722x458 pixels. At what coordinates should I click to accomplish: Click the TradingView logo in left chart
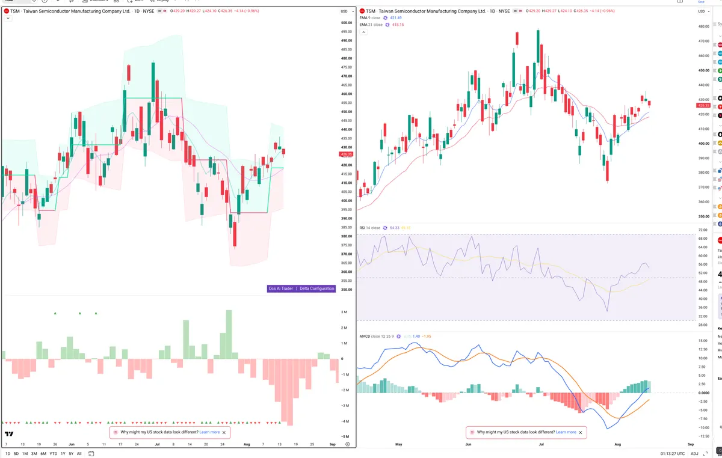9,434
